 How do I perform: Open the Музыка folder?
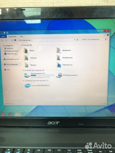pos(30,65)
